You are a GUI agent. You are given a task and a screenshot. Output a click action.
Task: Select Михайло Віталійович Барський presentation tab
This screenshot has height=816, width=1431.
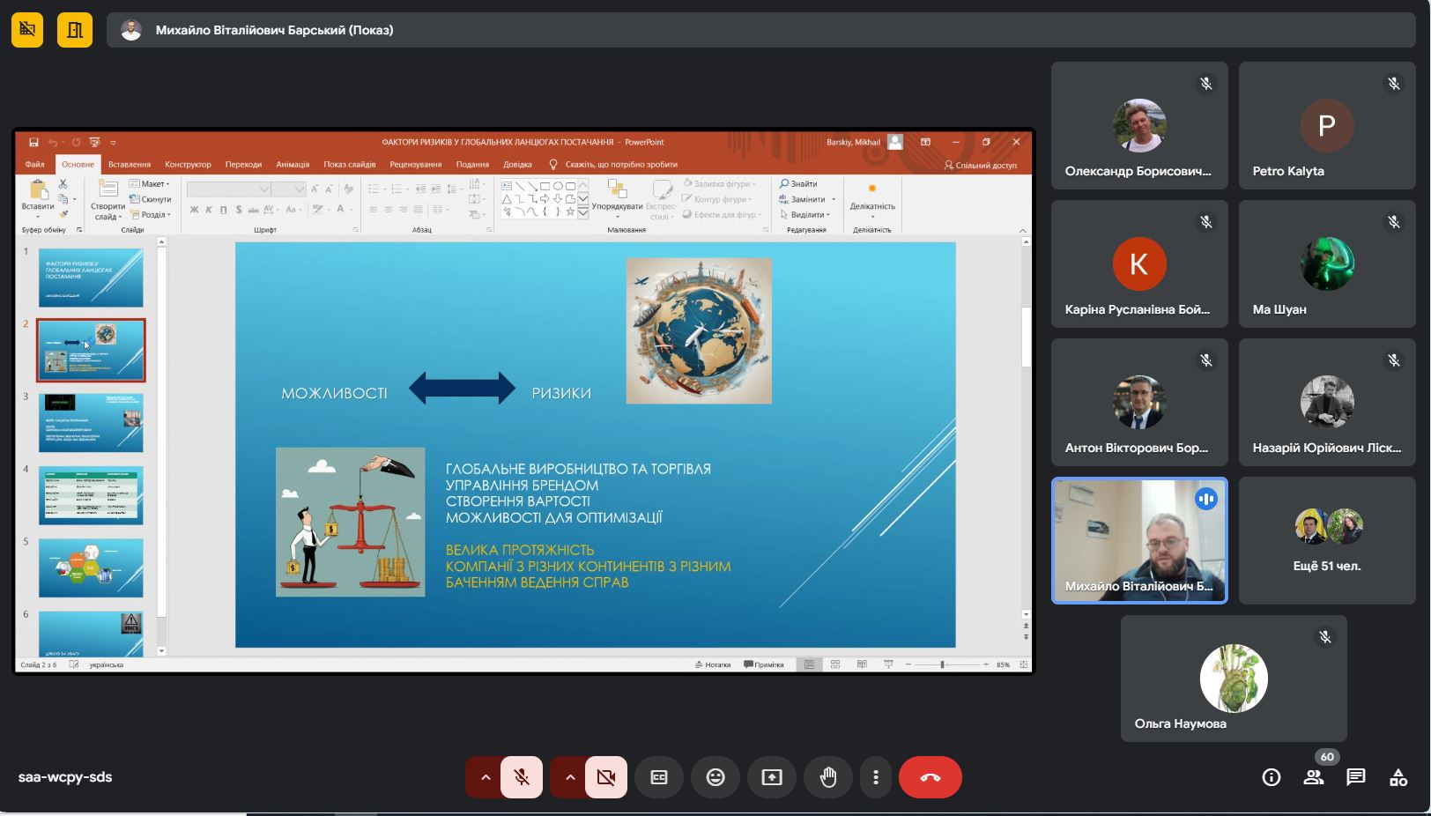pos(273,30)
